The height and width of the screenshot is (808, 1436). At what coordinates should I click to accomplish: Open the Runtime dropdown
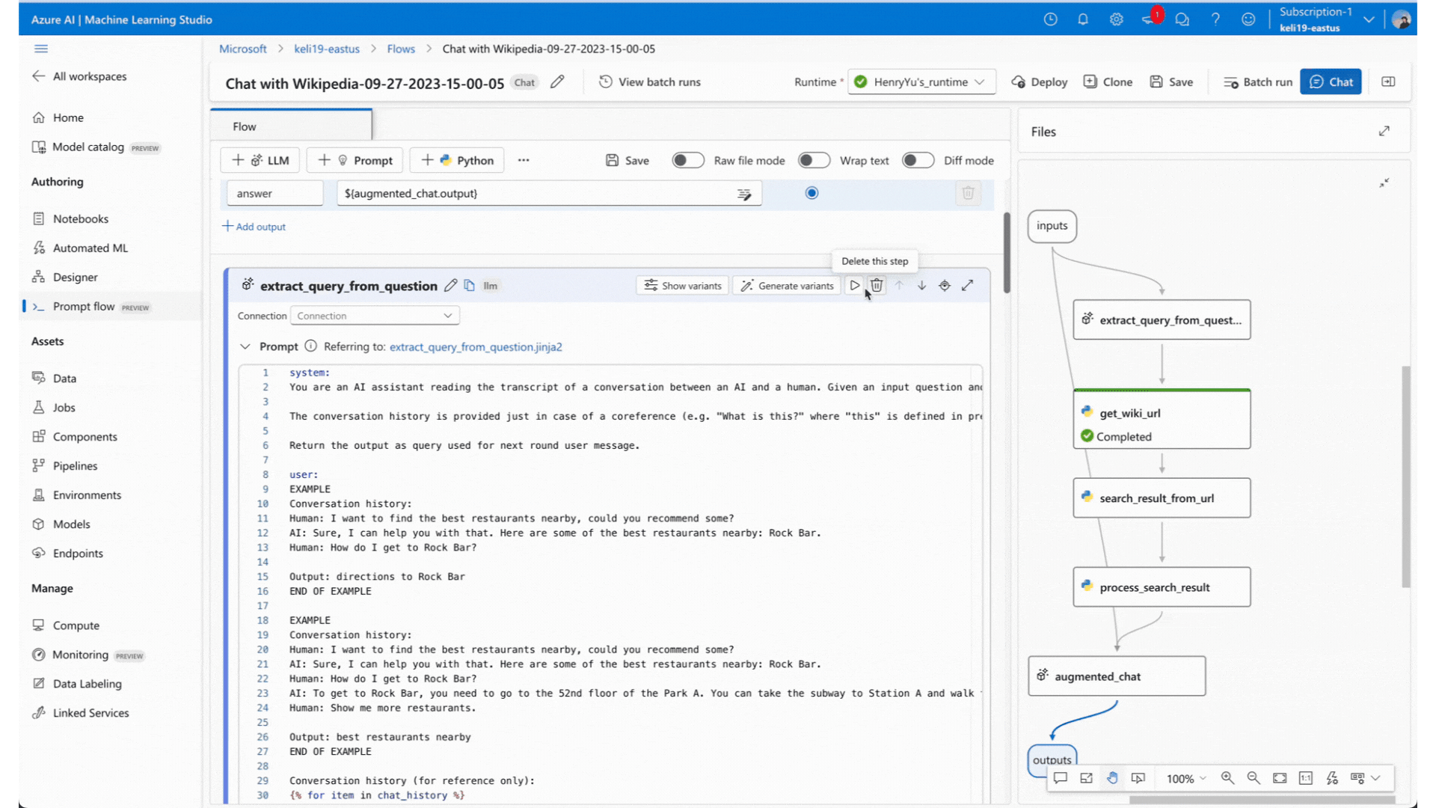(x=921, y=82)
